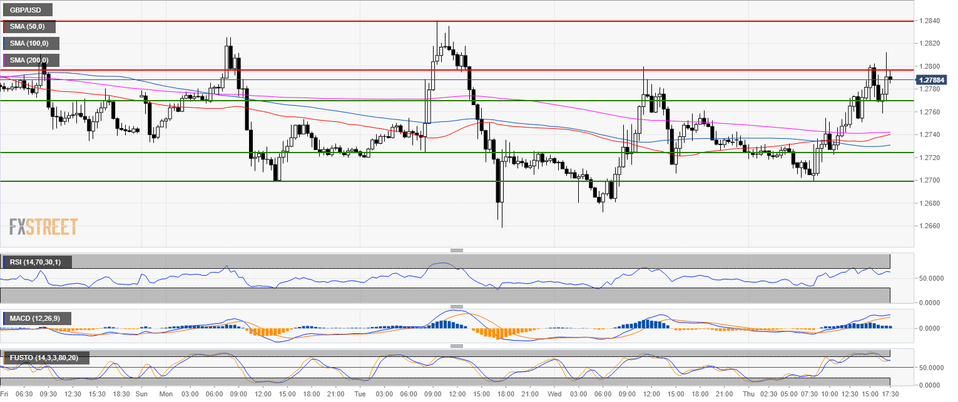Click the current price tag 1.27884

pos(930,80)
